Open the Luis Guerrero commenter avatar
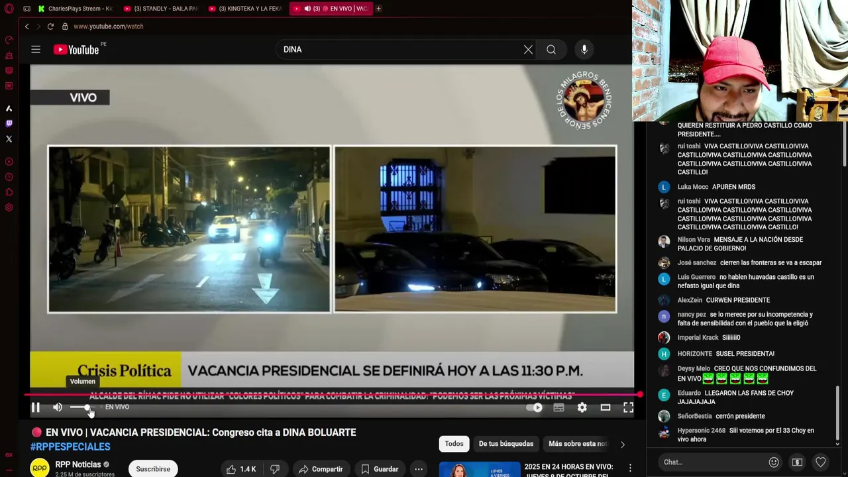848x477 pixels. coord(664,279)
